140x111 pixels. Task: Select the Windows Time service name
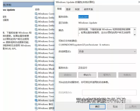pyautogui.click(x=46, y=96)
